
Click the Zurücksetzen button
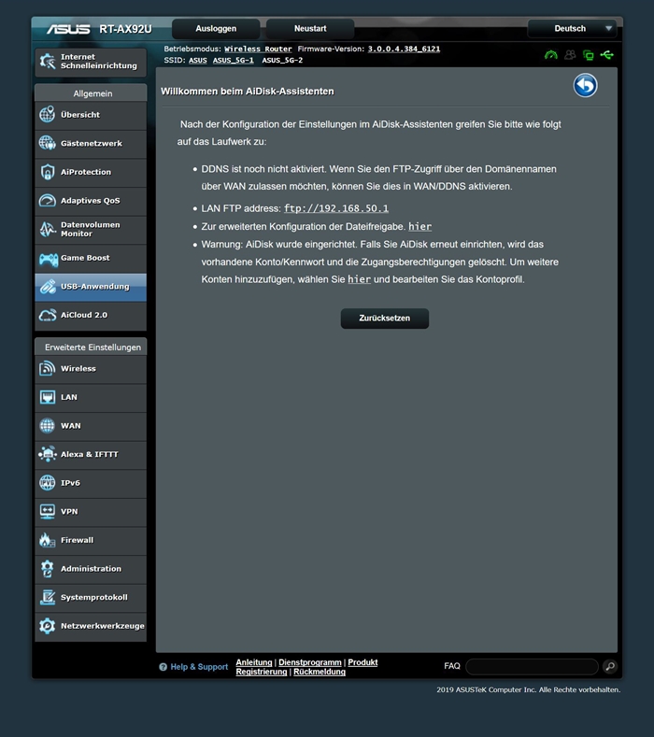coord(385,319)
